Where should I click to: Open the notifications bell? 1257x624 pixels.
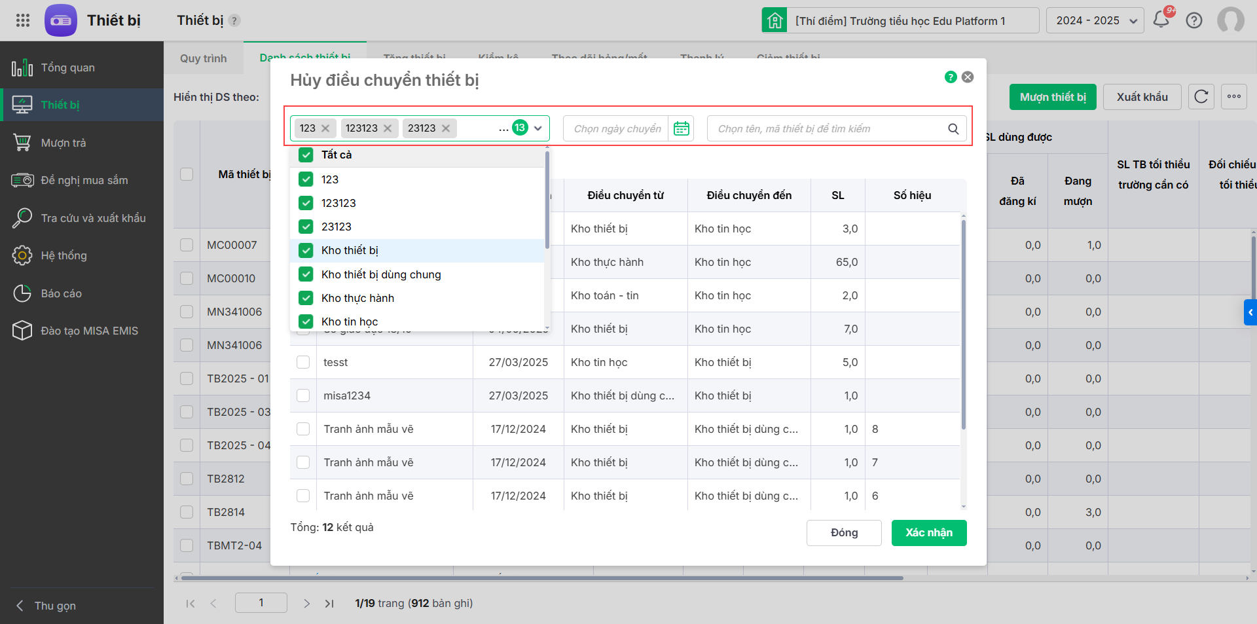pos(1161,20)
